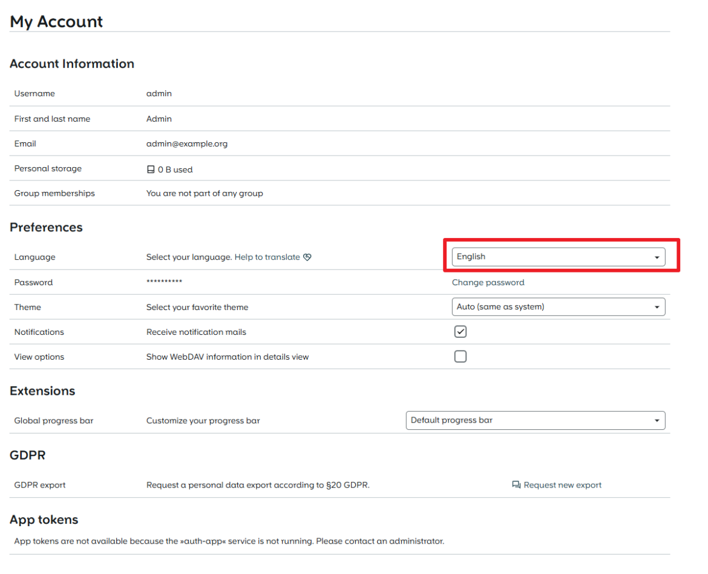The height and width of the screenshot is (574, 708).
Task: Select the admin@example.org email value
Action: point(187,143)
